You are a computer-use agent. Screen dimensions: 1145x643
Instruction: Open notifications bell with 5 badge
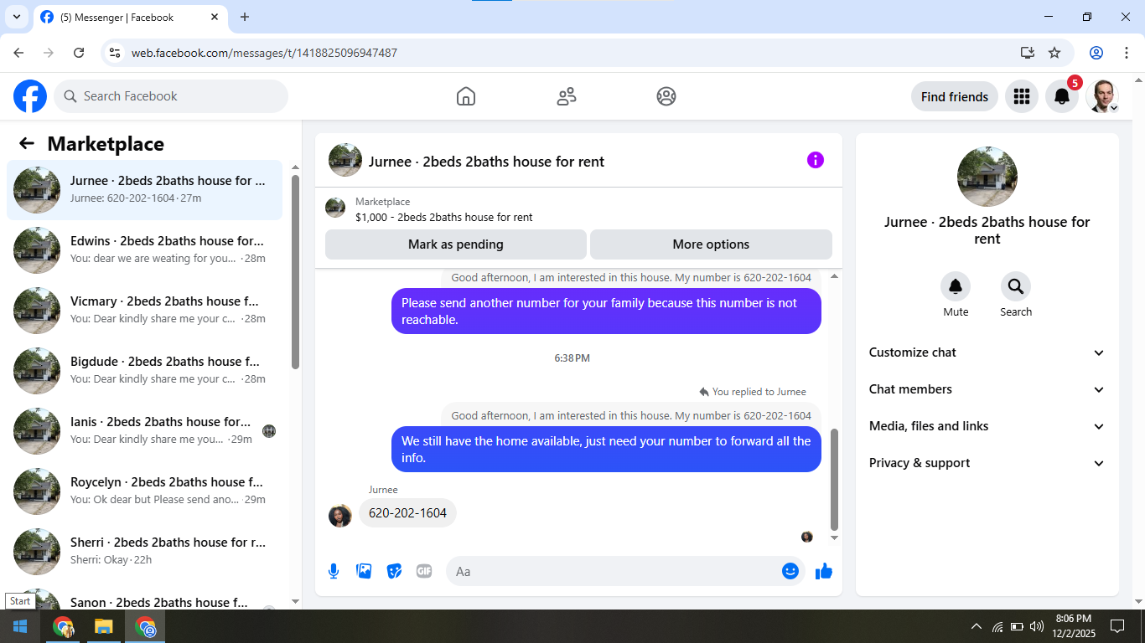[1062, 96]
